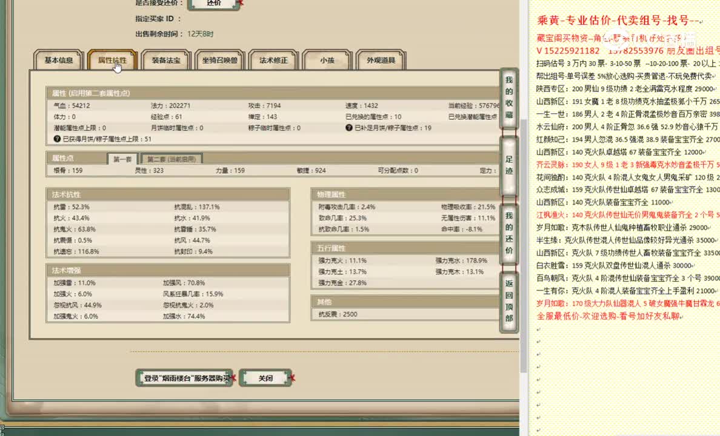Click the 忽视抗风 : 44.9% entry

point(78,305)
